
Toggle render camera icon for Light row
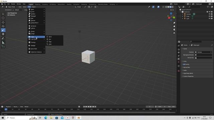[212, 18]
